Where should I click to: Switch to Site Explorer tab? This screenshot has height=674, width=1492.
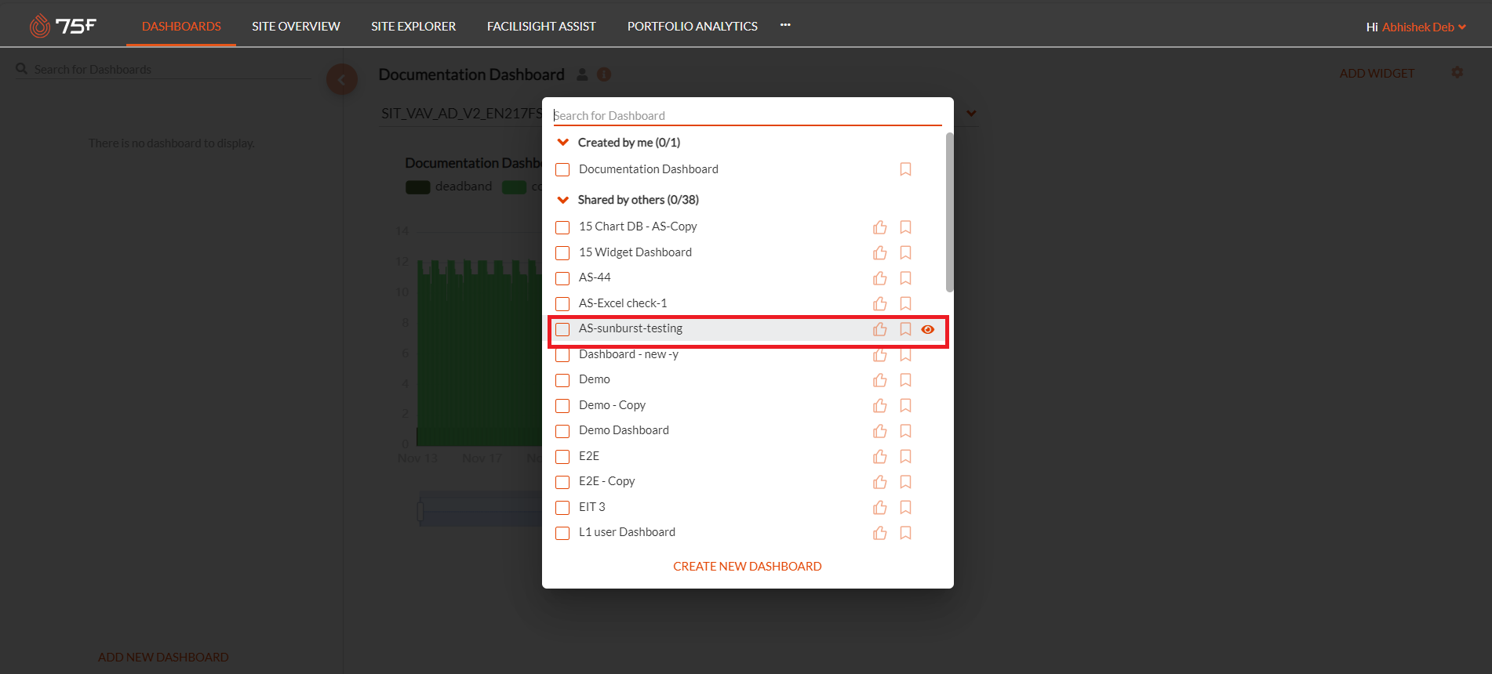pyautogui.click(x=413, y=26)
